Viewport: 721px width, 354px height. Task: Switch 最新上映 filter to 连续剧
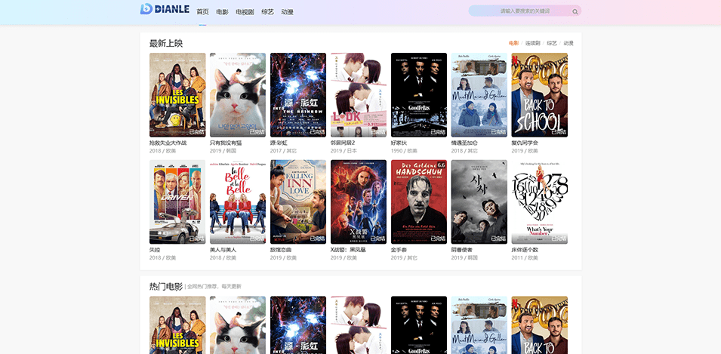[x=533, y=44]
